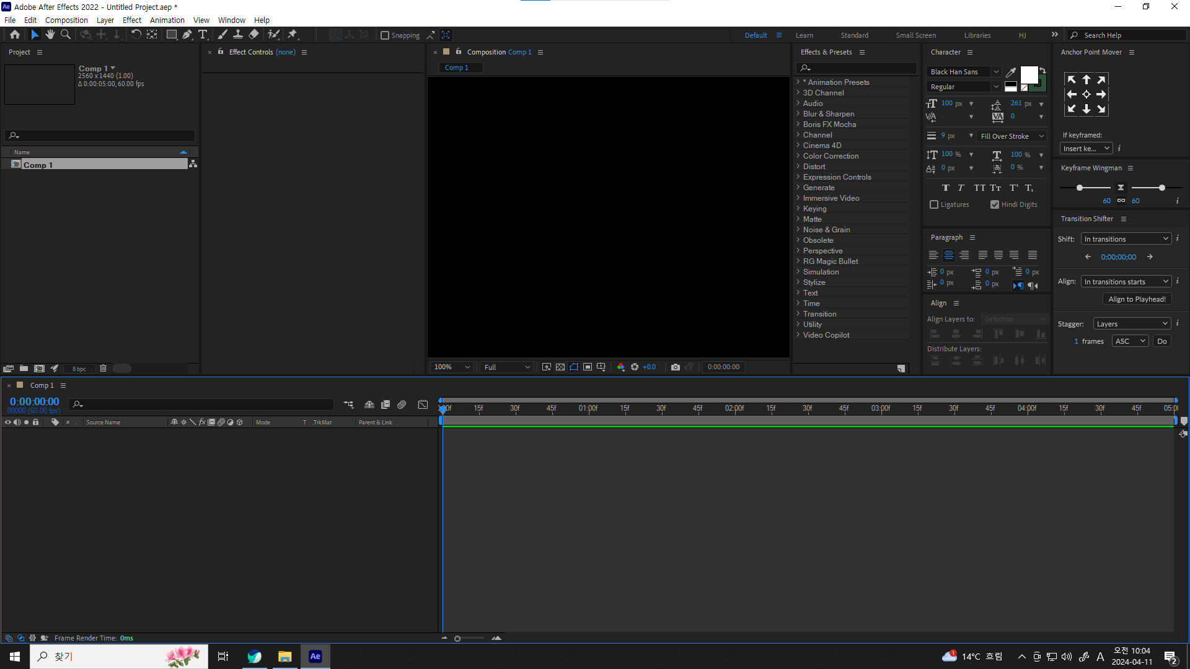
Task: Click the Align to Playhead! button
Action: (x=1137, y=299)
